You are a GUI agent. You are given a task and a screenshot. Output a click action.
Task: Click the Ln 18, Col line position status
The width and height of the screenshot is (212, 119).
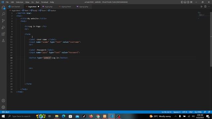pos(166,112)
